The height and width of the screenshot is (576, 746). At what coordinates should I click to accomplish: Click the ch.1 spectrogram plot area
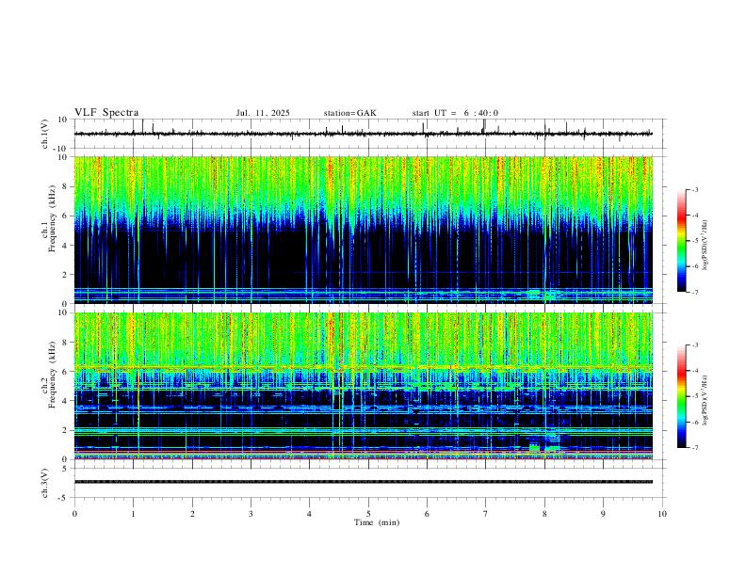click(364, 230)
